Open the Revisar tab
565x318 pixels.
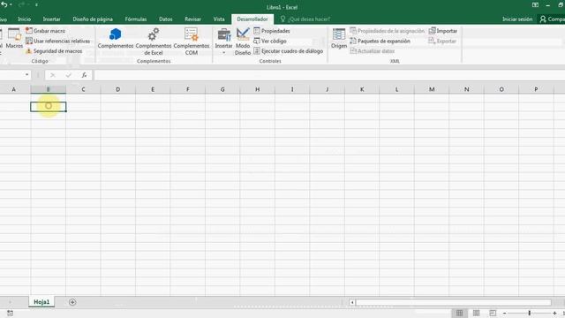192,19
